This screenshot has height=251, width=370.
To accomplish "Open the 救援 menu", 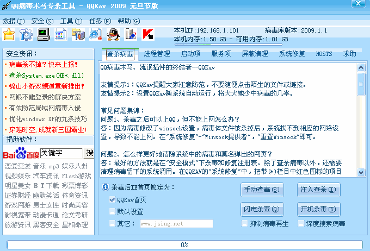I will pyautogui.click(x=14, y=21).
